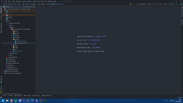This screenshot has width=183, height=103.
Task: Click the teal plugin icon at toolbar right end
Action: click(x=182, y=4)
